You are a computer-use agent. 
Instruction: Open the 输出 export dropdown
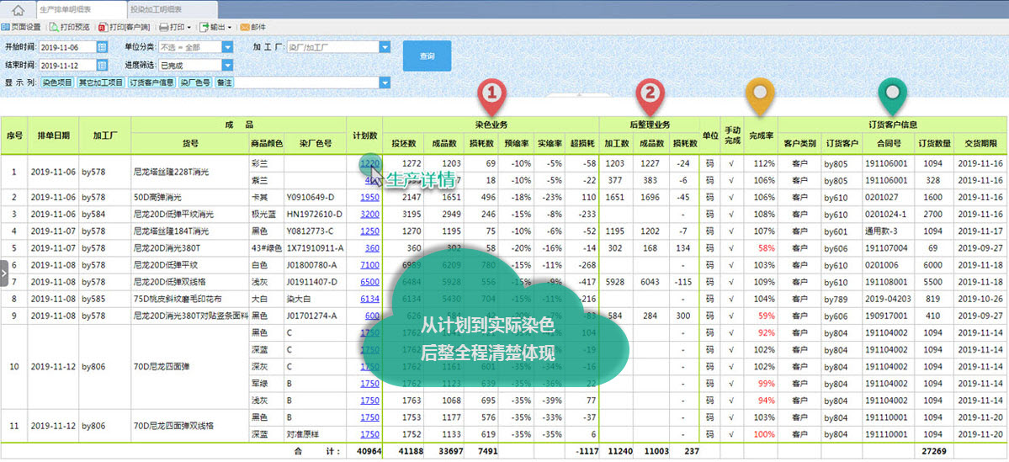[x=215, y=28]
